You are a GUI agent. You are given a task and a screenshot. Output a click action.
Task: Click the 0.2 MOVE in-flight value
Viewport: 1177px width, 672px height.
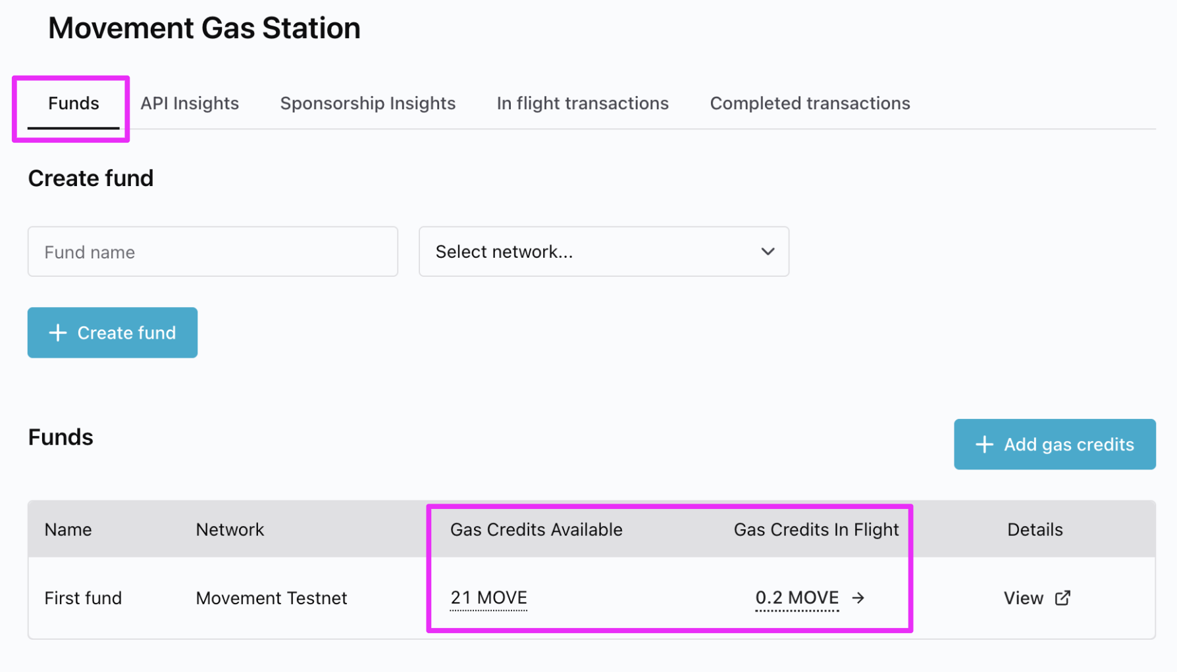click(x=797, y=598)
